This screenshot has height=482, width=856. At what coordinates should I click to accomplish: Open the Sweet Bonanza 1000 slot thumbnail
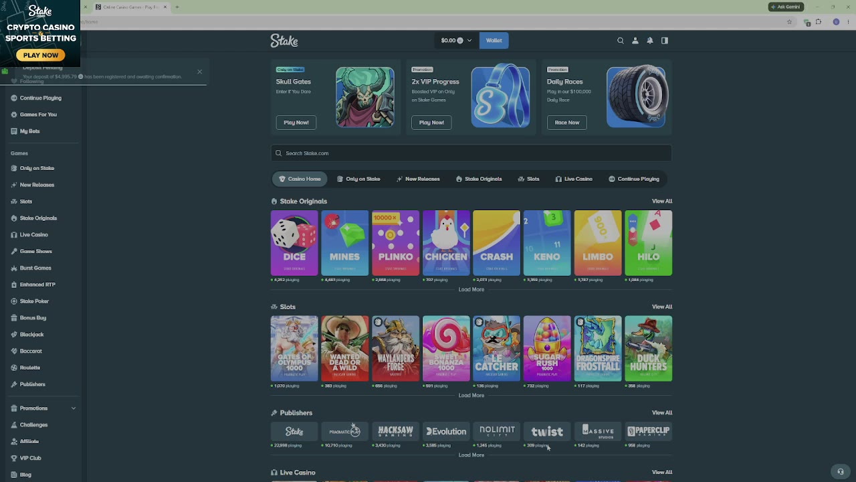pyautogui.click(x=446, y=349)
